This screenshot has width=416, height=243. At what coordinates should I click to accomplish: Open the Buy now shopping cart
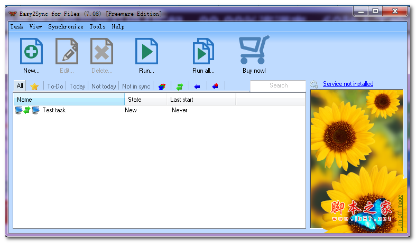click(254, 50)
